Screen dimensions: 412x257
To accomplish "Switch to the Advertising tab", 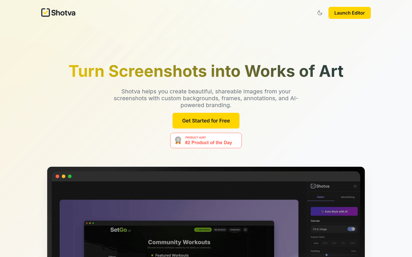I will [x=347, y=197].
